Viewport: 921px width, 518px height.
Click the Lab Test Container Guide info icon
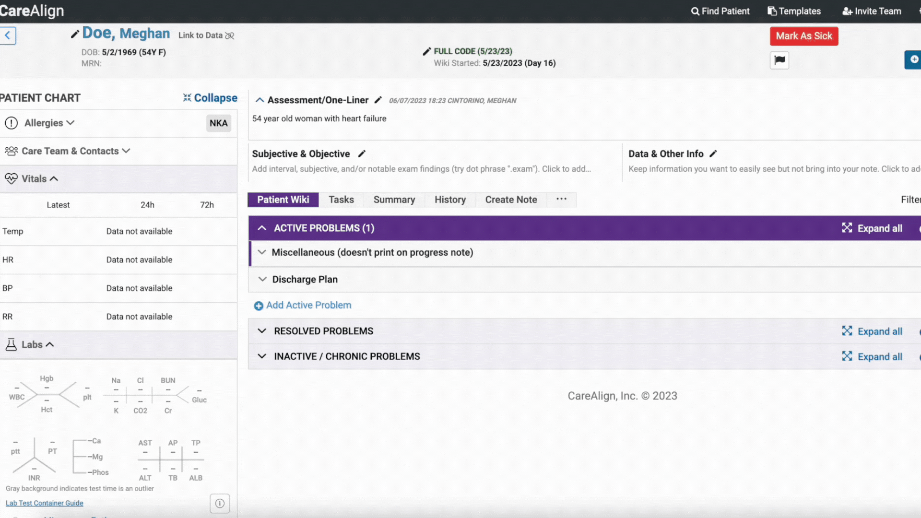(x=220, y=503)
